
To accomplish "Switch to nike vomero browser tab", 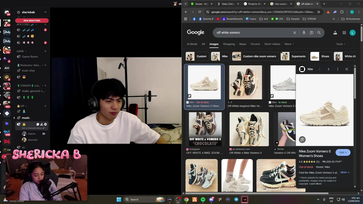I will [x=281, y=4].
